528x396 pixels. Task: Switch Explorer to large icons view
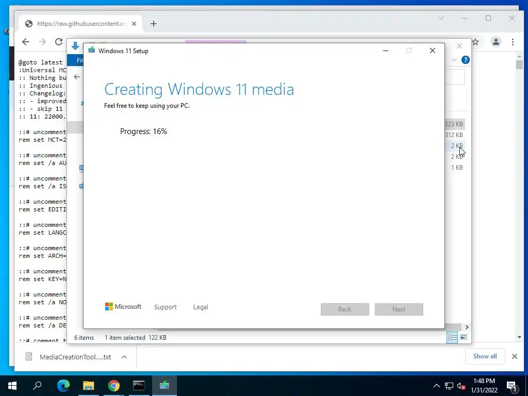[464, 337]
